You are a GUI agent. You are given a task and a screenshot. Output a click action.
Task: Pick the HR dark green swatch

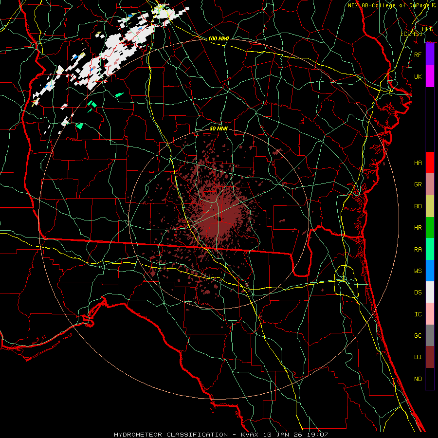pos(430,227)
